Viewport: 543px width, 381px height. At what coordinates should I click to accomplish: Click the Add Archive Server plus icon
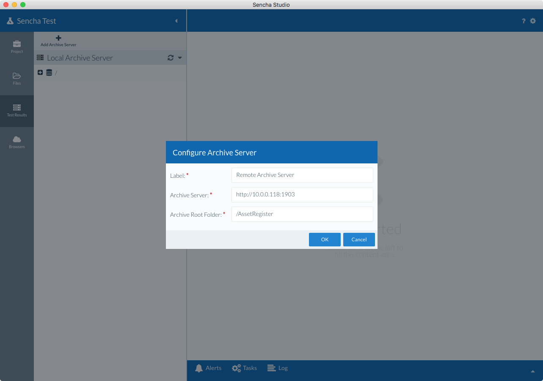pos(58,38)
